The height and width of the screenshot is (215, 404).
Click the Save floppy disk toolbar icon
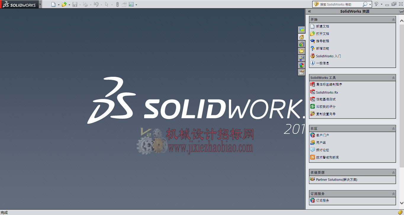coord(75,4)
